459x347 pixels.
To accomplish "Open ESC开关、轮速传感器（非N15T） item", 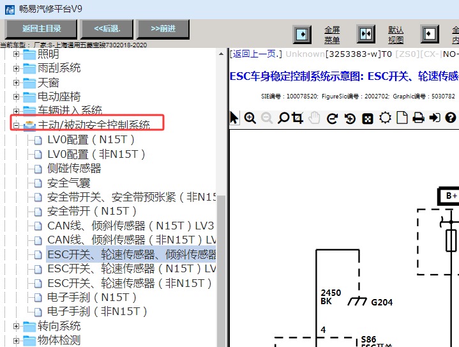I will 130,283.
